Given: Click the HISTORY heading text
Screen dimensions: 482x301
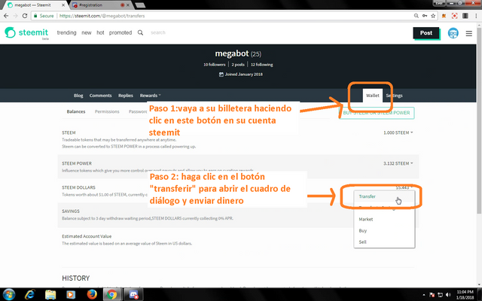Looking at the screenshot, I should [75, 278].
